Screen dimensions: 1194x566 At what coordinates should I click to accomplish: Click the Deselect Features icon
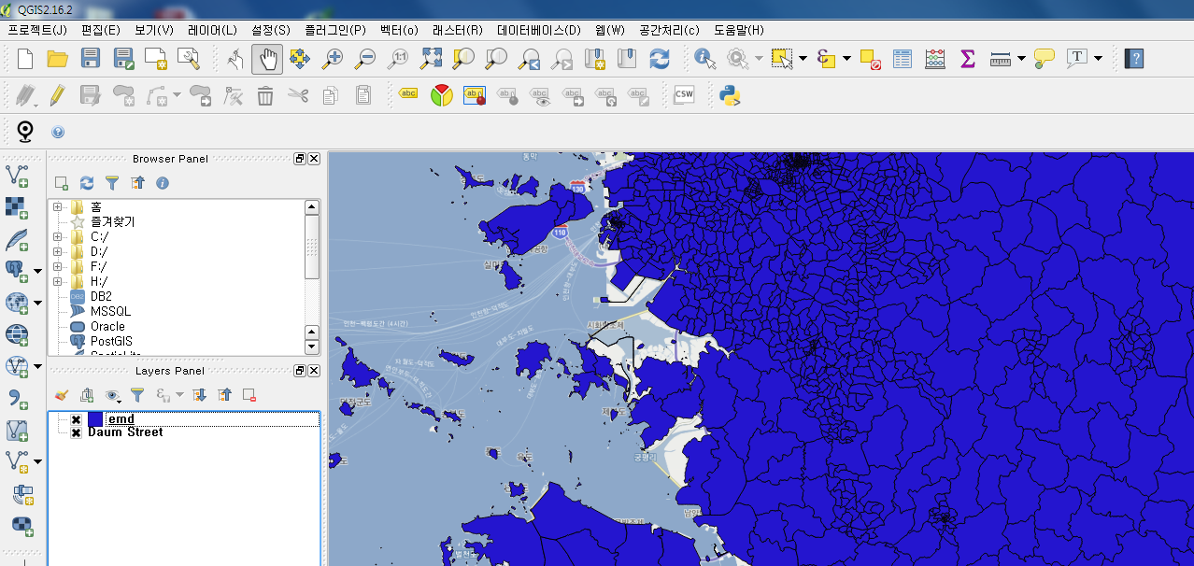[x=870, y=59]
